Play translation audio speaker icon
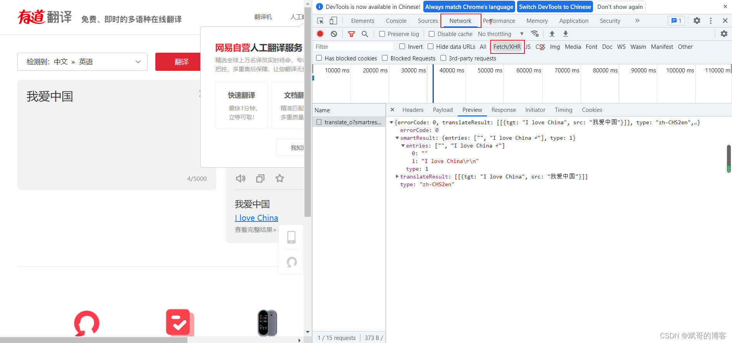This screenshot has width=732, height=343. (x=241, y=178)
